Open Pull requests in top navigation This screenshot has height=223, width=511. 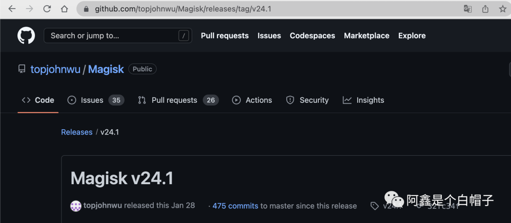click(x=225, y=36)
